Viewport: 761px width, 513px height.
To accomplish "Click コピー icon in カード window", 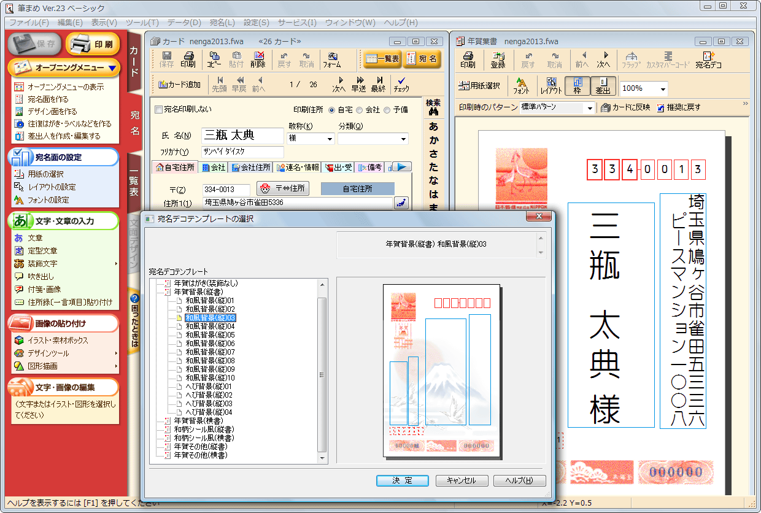I will coord(214,59).
